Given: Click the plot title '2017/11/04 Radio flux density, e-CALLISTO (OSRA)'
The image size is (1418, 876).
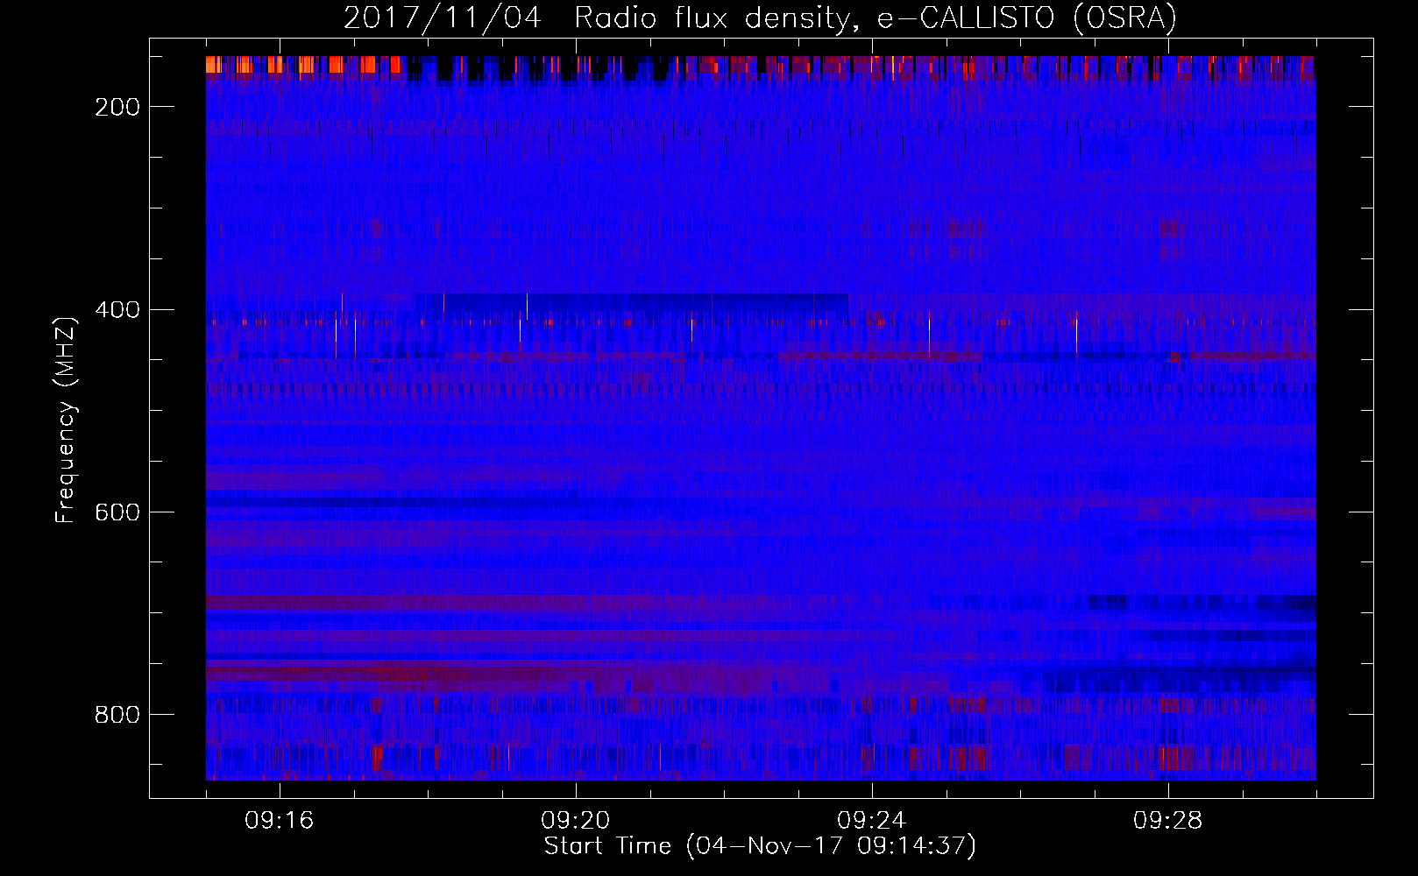Looking at the screenshot, I should [760, 18].
